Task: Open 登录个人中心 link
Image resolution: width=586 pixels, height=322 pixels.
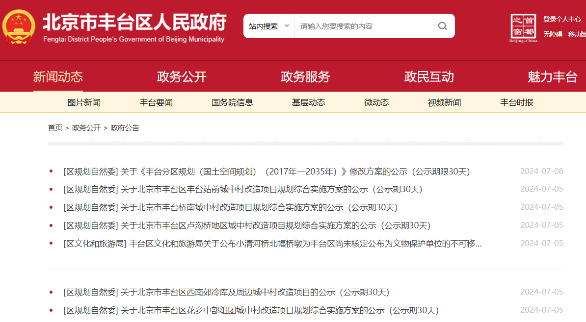Action: tap(562, 19)
